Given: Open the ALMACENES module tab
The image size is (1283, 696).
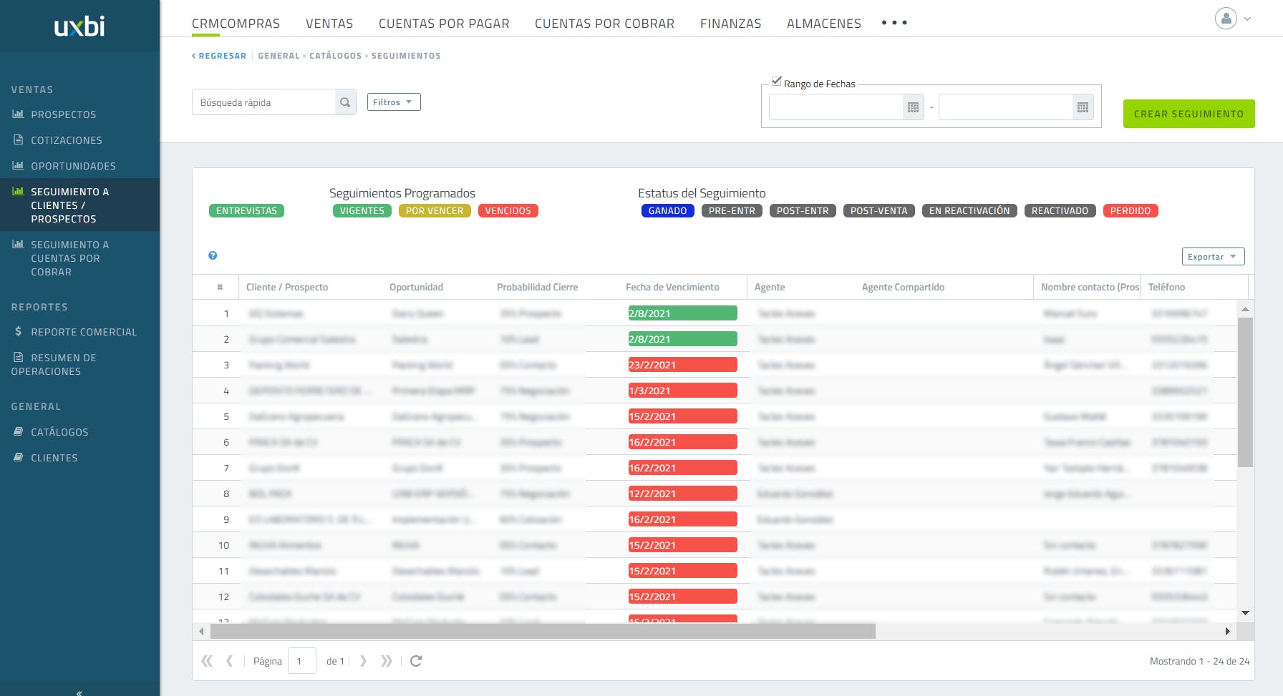Looking at the screenshot, I should [824, 24].
